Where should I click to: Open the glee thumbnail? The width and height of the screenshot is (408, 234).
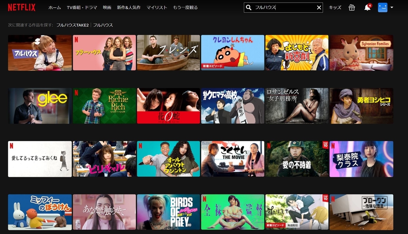click(x=40, y=106)
